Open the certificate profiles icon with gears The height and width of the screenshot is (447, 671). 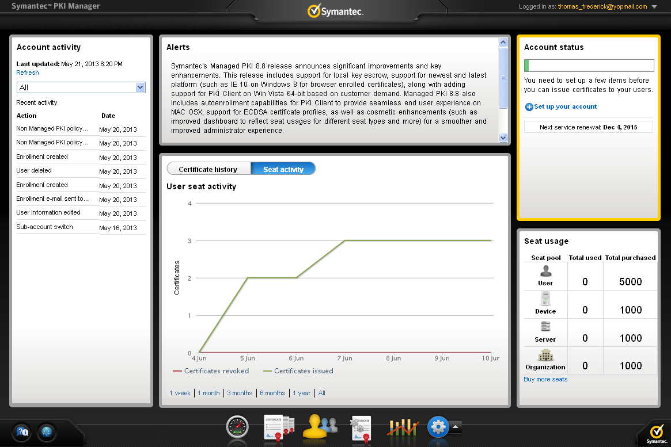click(361, 428)
